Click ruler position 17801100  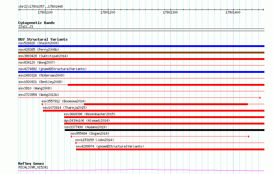point(45,12)
